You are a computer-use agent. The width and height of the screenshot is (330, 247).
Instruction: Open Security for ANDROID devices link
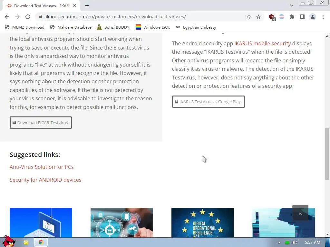tap(45, 180)
